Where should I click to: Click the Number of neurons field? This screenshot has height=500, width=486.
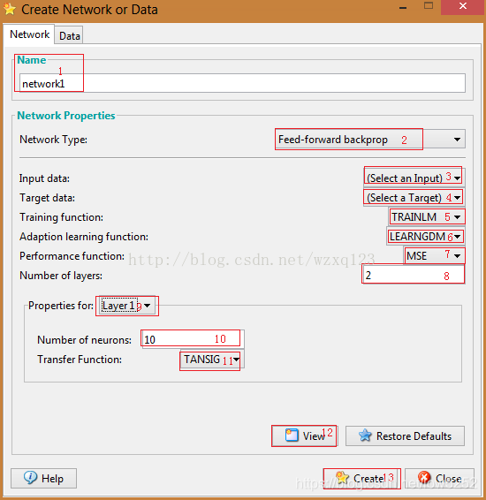click(193, 339)
